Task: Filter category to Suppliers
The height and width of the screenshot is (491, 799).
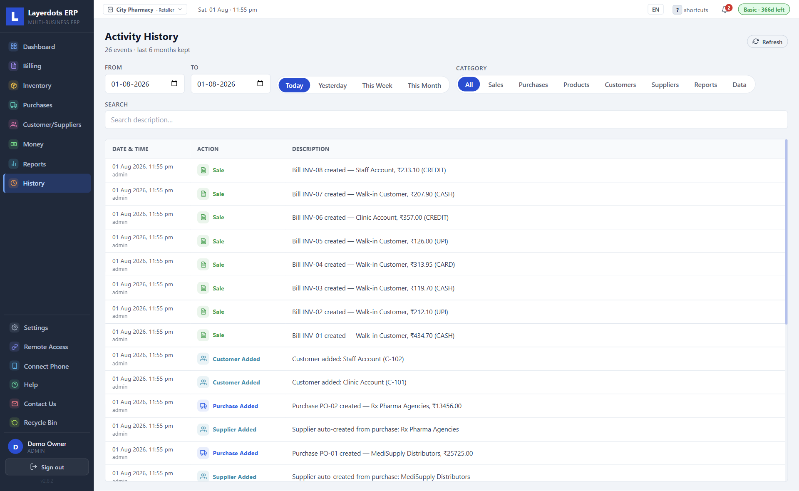Action: pyautogui.click(x=665, y=84)
